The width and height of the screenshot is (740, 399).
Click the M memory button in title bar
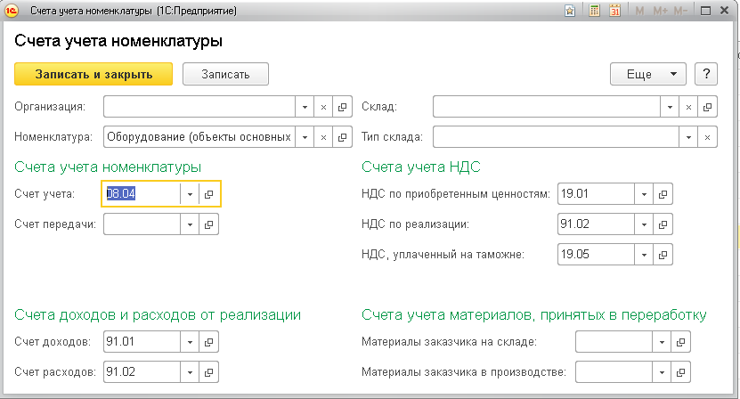(639, 11)
